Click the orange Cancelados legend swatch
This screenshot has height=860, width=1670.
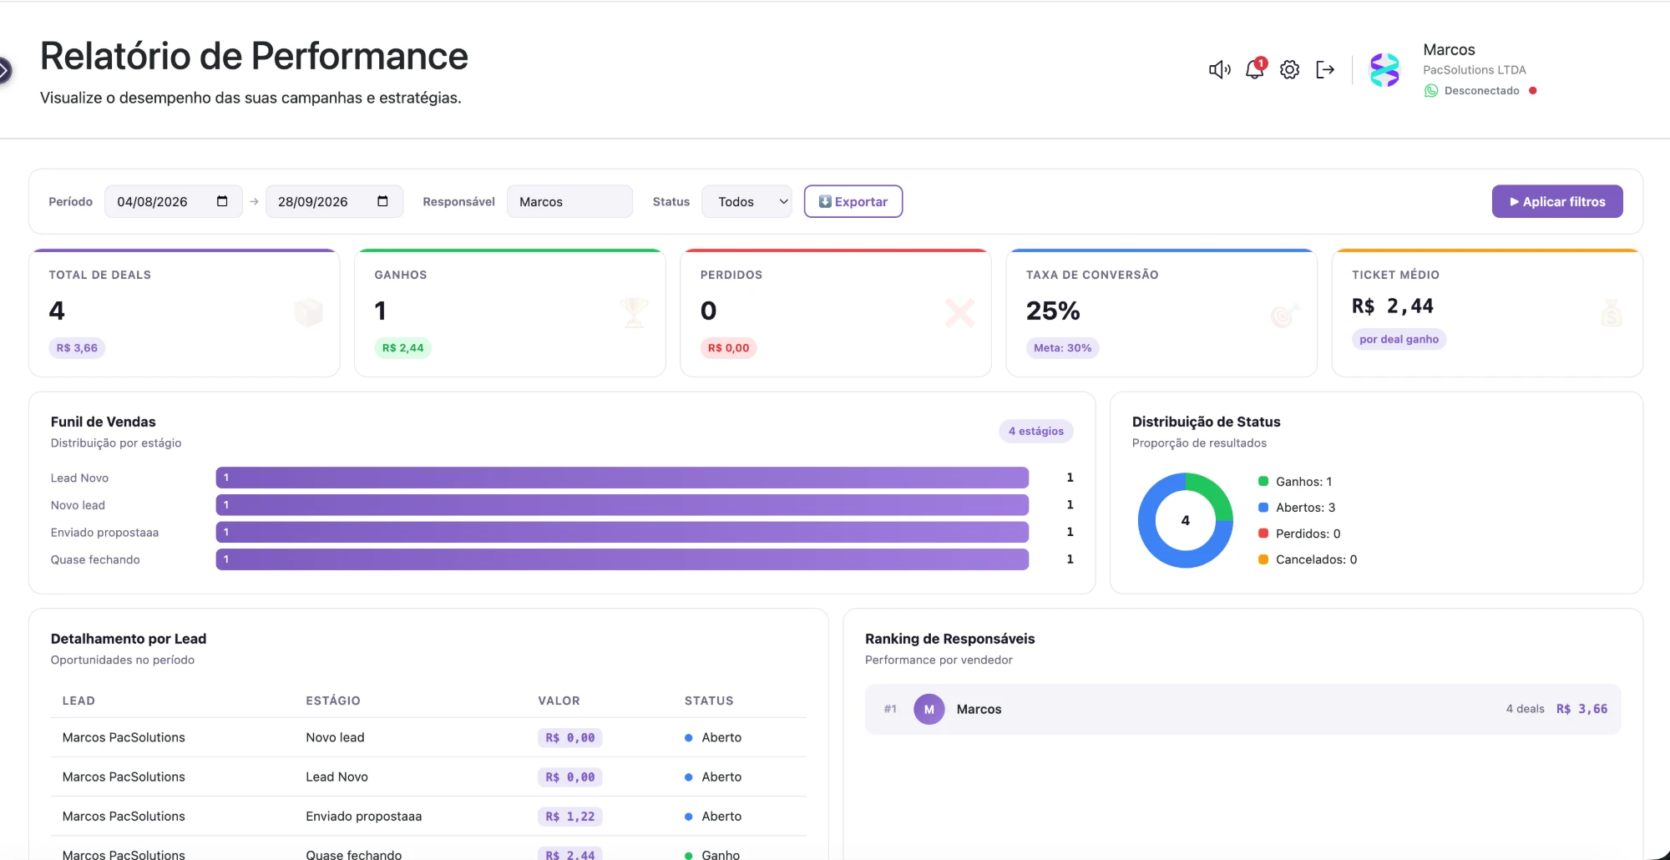click(x=1263, y=559)
